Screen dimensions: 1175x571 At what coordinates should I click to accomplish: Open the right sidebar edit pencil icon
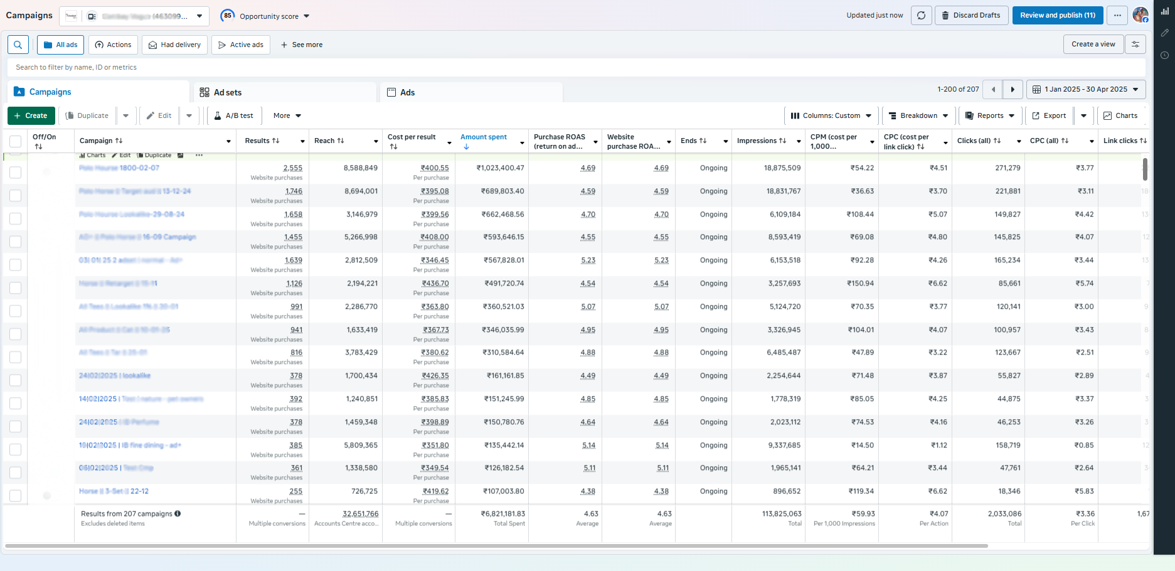pos(1164,33)
